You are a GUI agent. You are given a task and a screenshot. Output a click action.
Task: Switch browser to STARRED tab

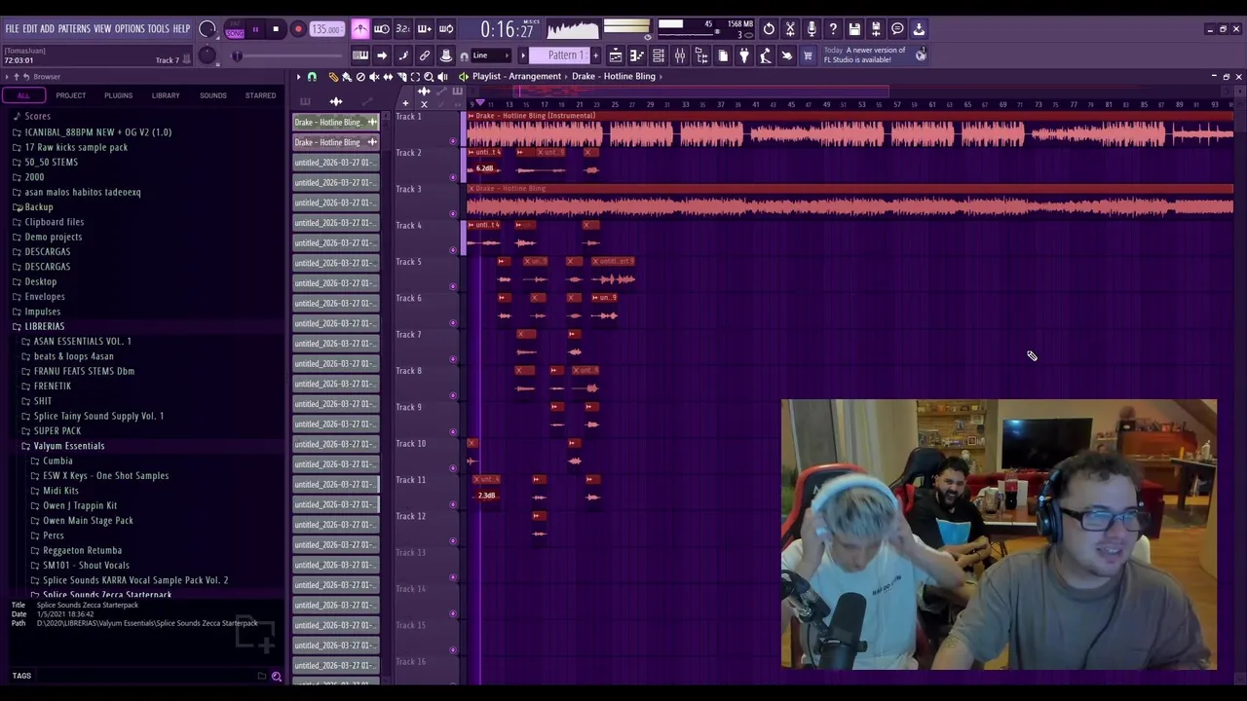pyautogui.click(x=260, y=95)
